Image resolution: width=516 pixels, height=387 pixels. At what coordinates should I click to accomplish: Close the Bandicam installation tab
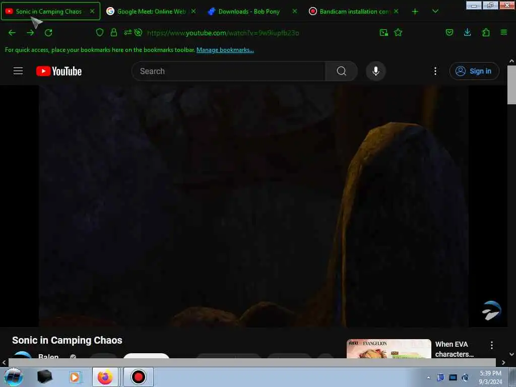(x=396, y=11)
